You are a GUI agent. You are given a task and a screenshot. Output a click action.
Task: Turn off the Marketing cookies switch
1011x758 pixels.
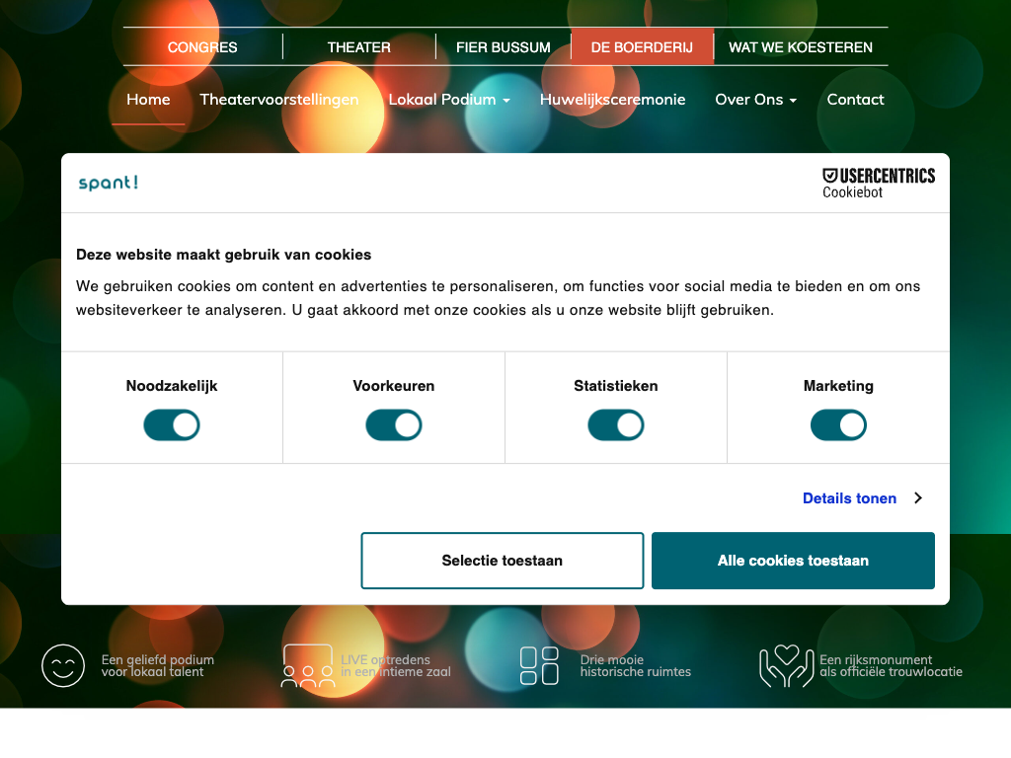(838, 425)
